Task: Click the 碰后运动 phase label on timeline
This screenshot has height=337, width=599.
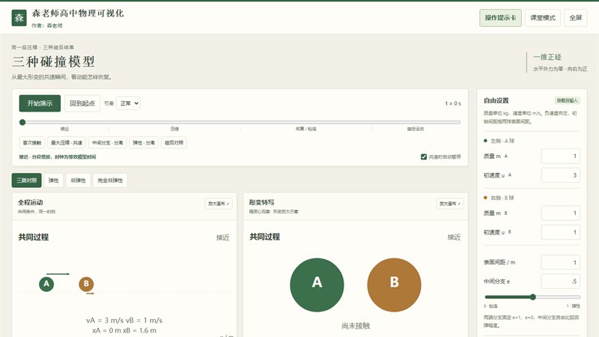Action: tap(416, 129)
